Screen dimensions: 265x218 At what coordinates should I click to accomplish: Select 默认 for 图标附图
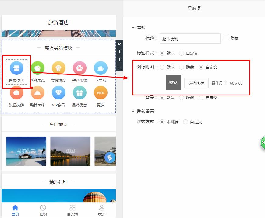coord(162,67)
